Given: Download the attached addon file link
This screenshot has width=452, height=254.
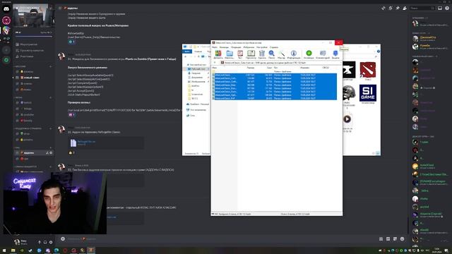Looking at the screenshot, I should 86,142.
